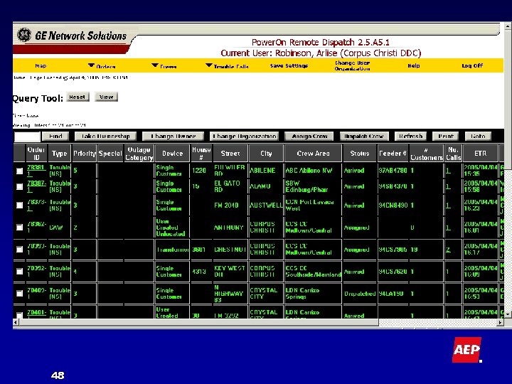Open the Map menu item
Viewport: 512px width, 384px height.
[41, 65]
